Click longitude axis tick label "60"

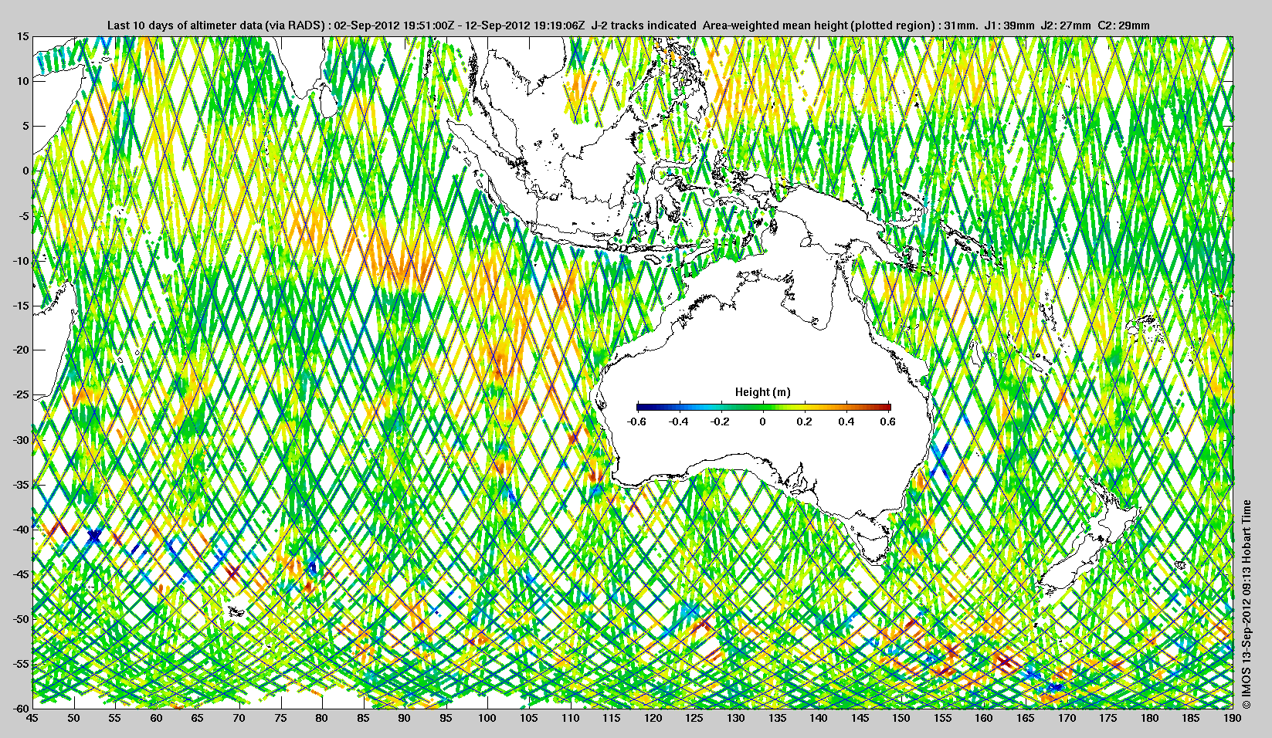156,718
